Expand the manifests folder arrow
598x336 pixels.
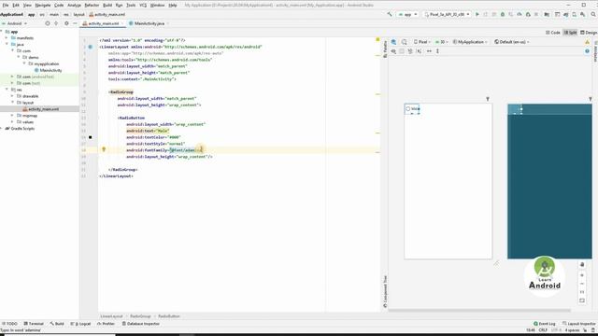pyautogui.click(x=7, y=38)
